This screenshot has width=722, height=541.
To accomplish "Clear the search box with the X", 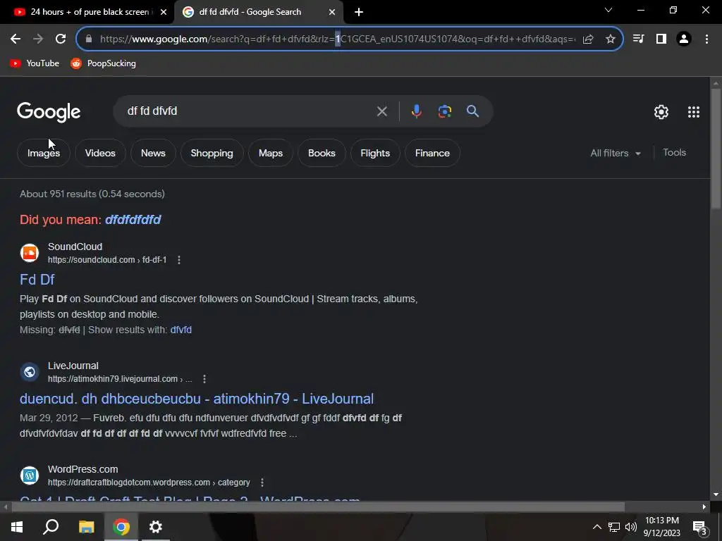I will pyautogui.click(x=381, y=111).
